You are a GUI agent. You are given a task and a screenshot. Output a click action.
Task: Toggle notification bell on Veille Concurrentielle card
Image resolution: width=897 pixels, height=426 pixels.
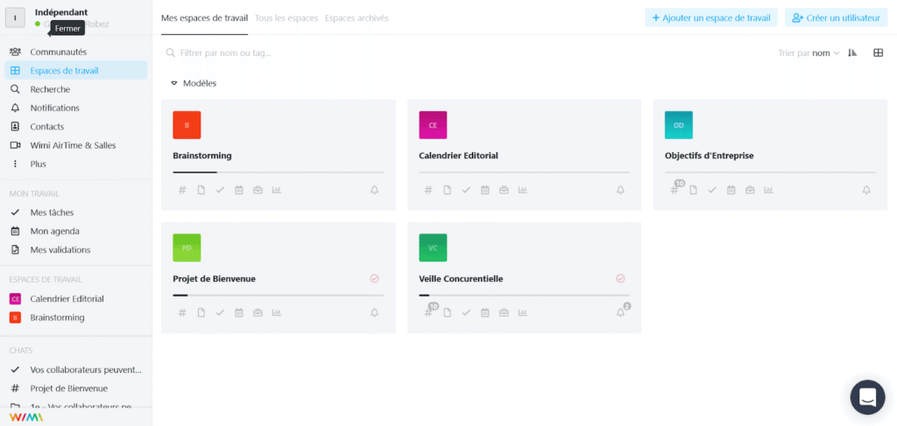tap(620, 312)
